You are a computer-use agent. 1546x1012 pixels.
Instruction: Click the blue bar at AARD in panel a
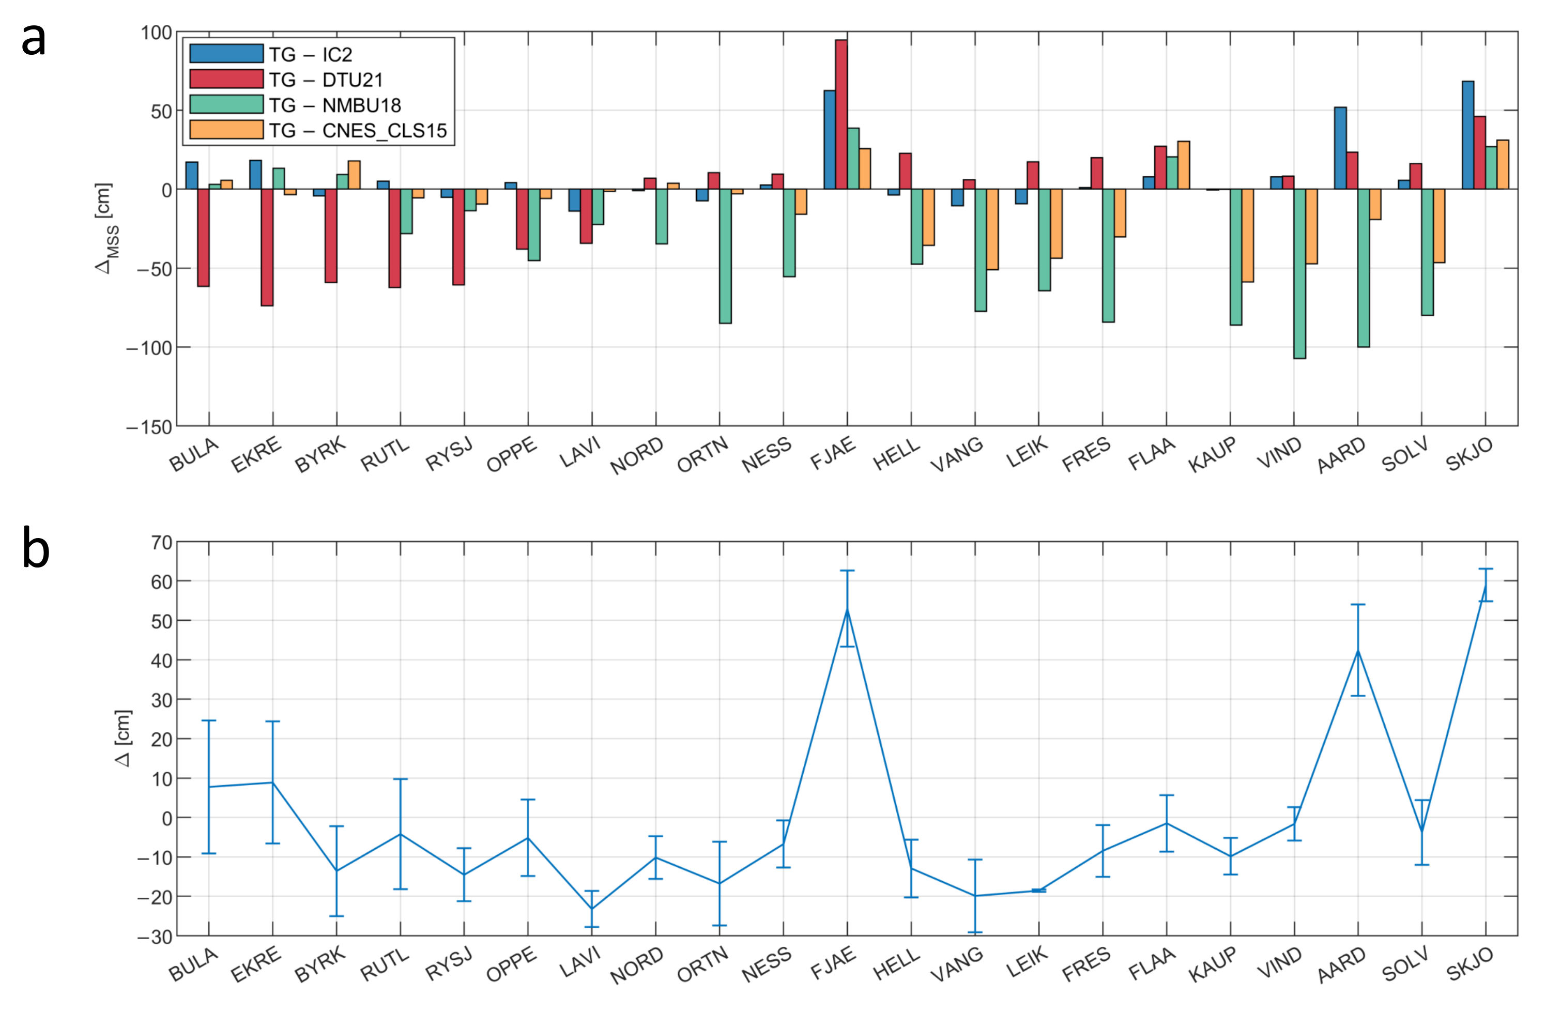1340,148
